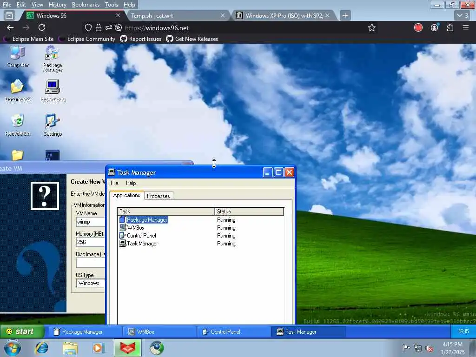Open the Settings desktop shortcut
The image size is (476, 357).
tap(53, 125)
